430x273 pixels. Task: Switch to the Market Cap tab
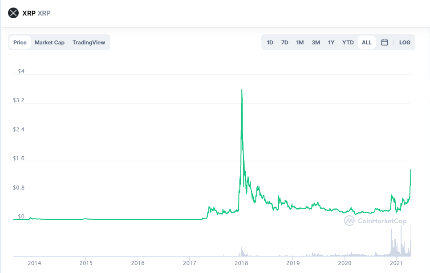click(49, 43)
